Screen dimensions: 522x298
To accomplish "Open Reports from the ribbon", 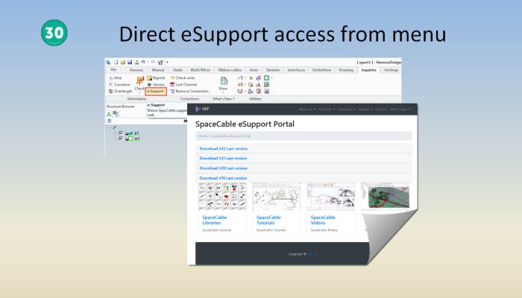I will point(157,77).
